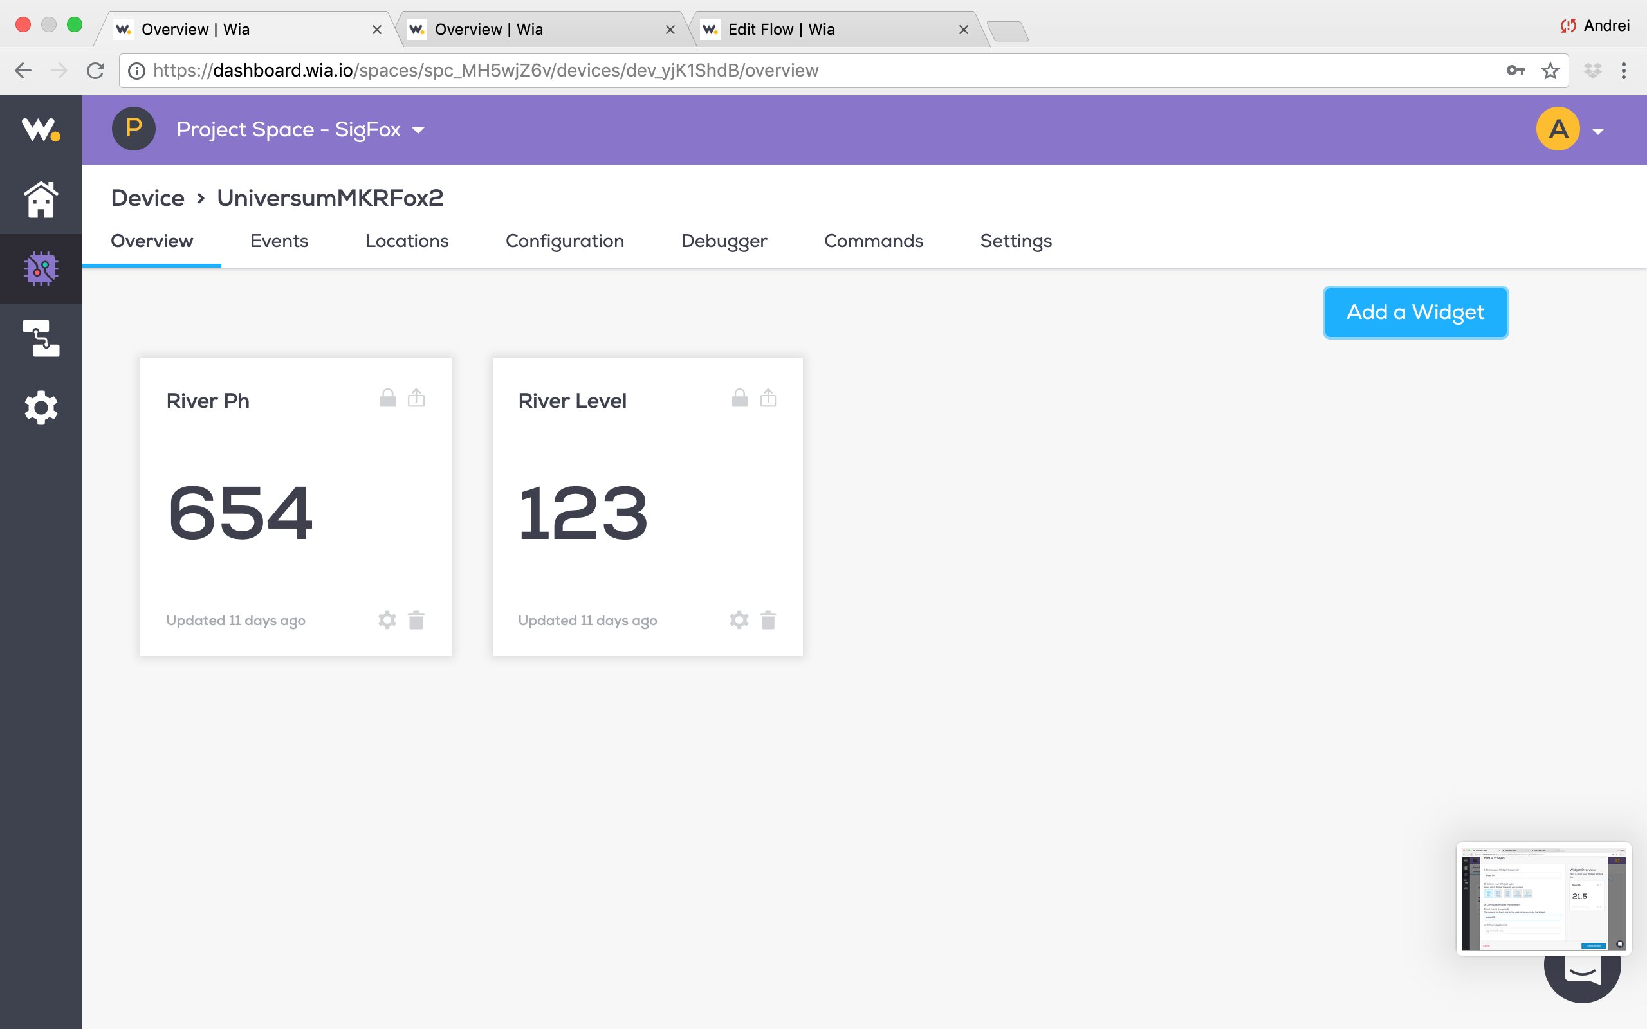Toggle the lock on River Ph widget
Image resolution: width=1647 pixels, height=1029 pixels.
388,398
